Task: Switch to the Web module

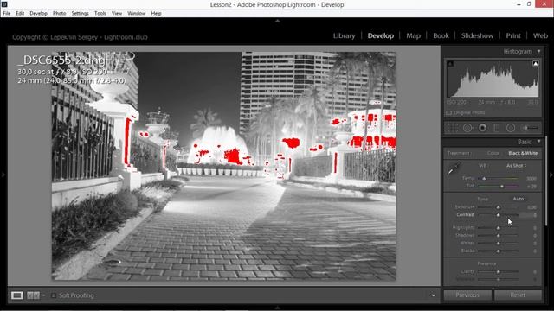Action: 540,35
